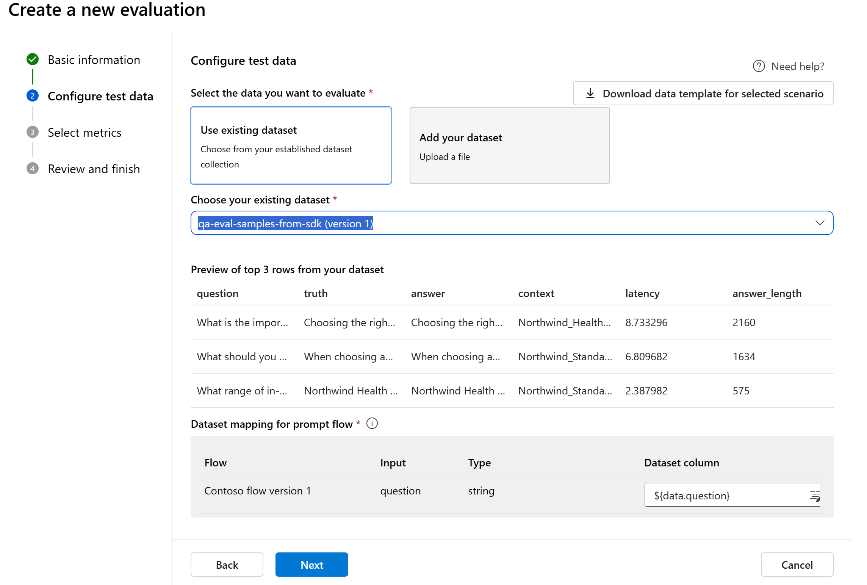Download data template for selected scenario
This screenshot has width=867, height=585.
712,93
